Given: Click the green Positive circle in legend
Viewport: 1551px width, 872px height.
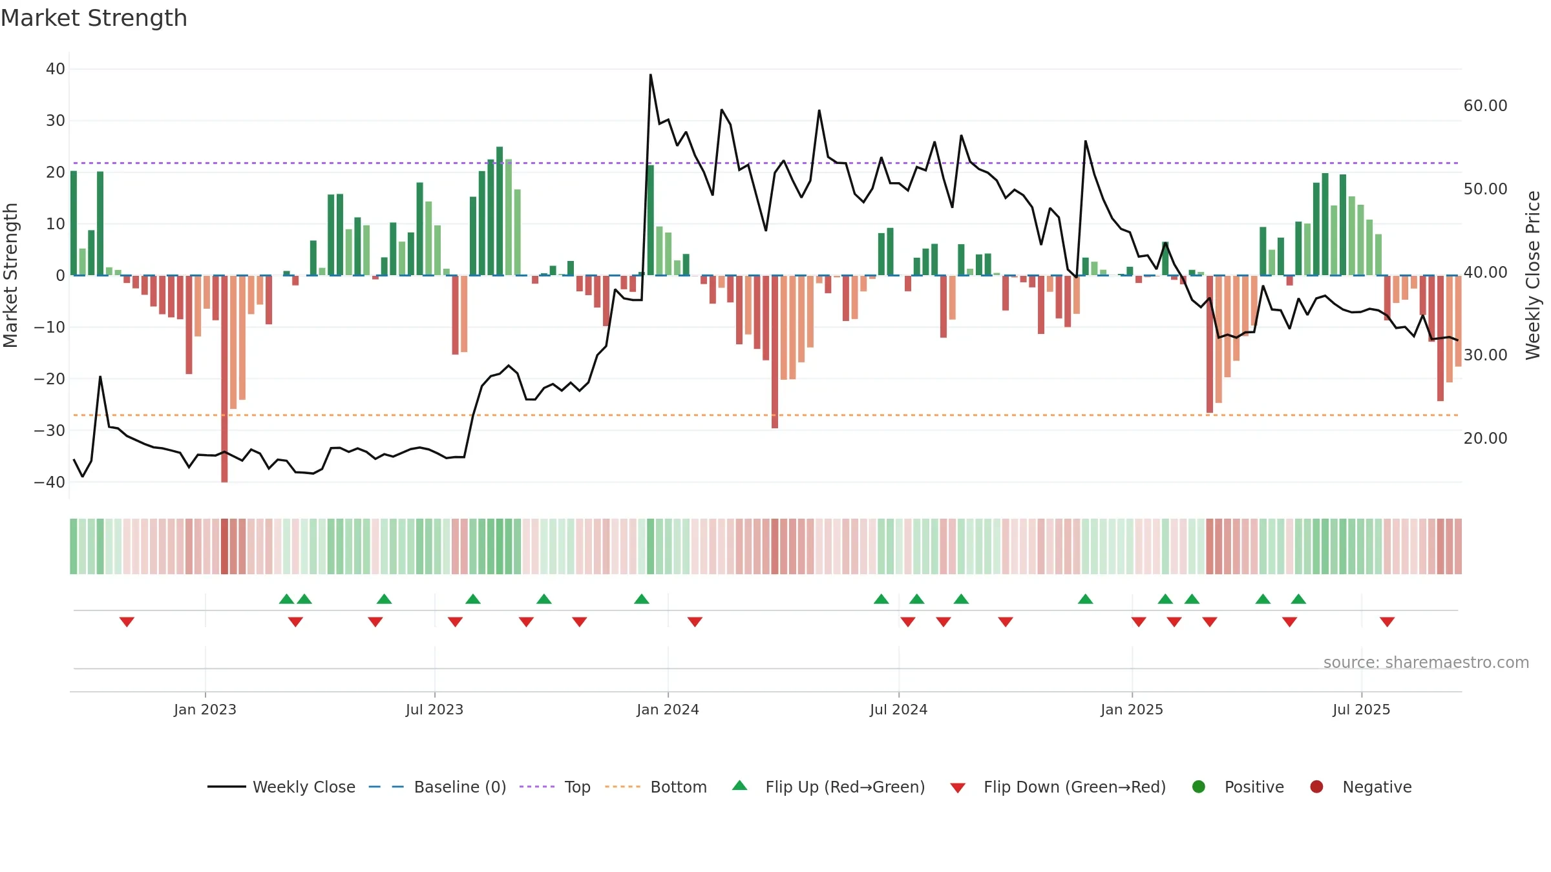Looking at the screenshot, I should (1199, 787).
